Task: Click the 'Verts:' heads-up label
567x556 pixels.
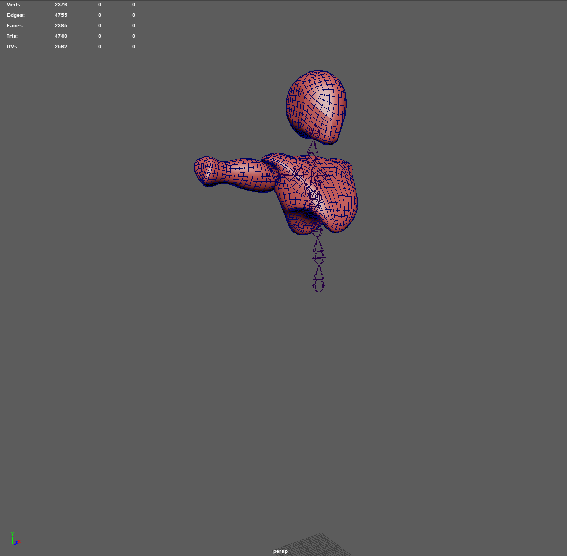Action: 14,5
